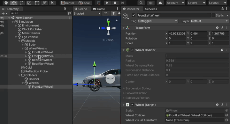Select Main Camera object

coord(31,33)
